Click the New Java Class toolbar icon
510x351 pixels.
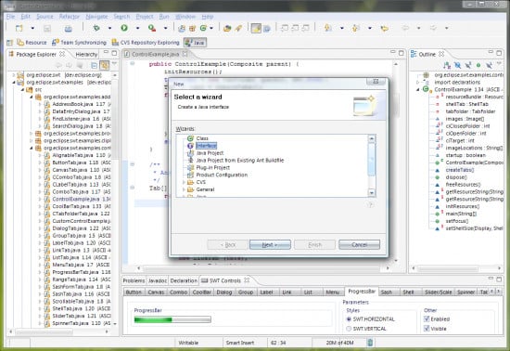pyautogui.click(x=204, y=29)
